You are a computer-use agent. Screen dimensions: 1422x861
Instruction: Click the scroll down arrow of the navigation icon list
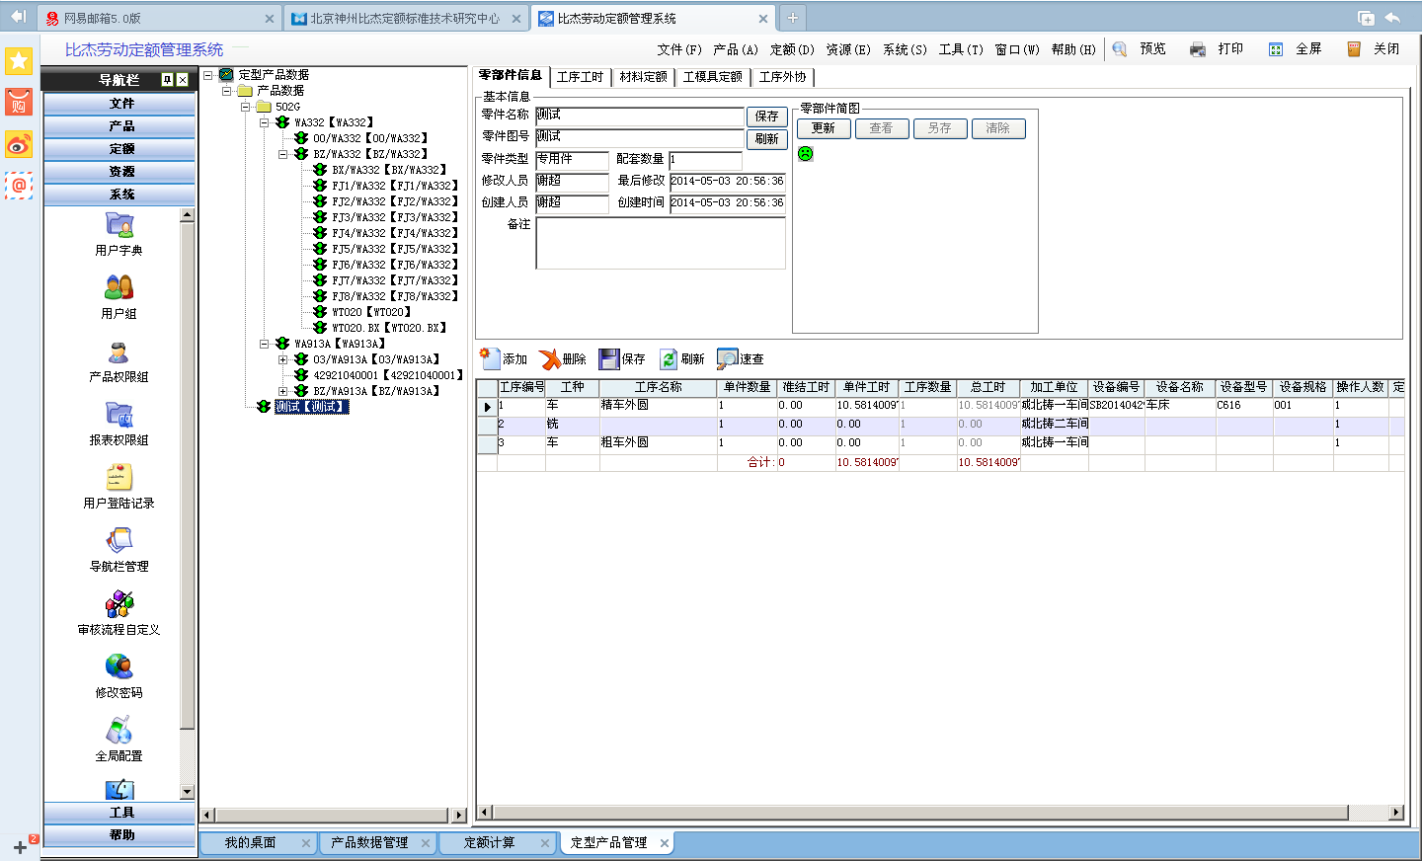point(188,792)
